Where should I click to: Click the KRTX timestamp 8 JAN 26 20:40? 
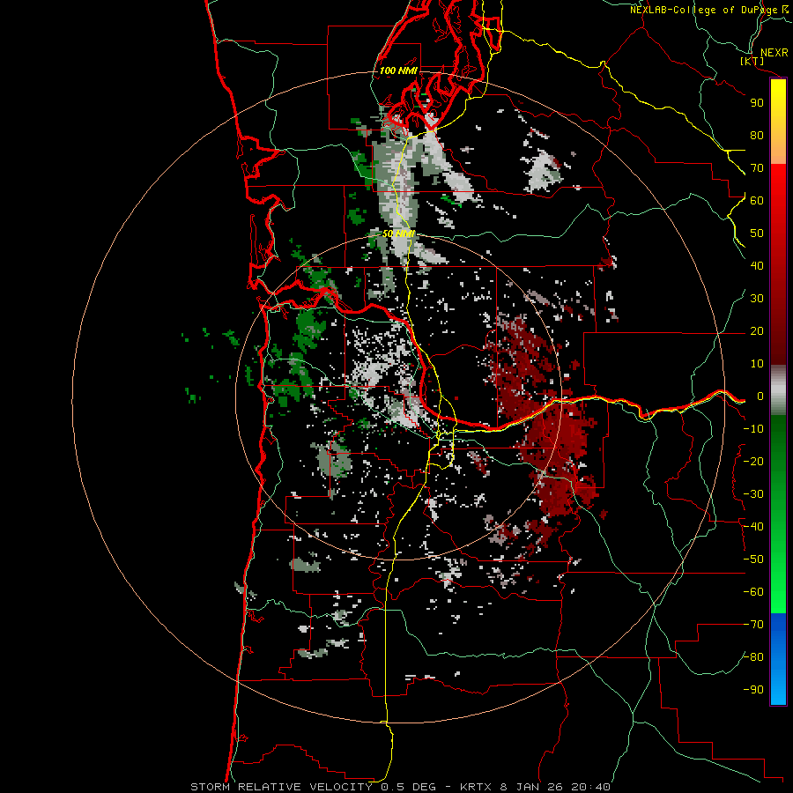pos(535,787)
